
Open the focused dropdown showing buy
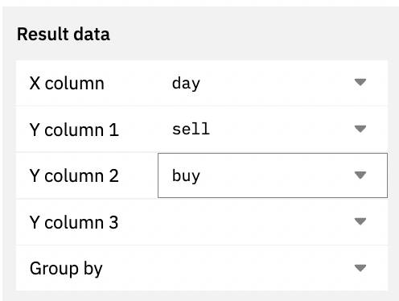pos(273,175)
